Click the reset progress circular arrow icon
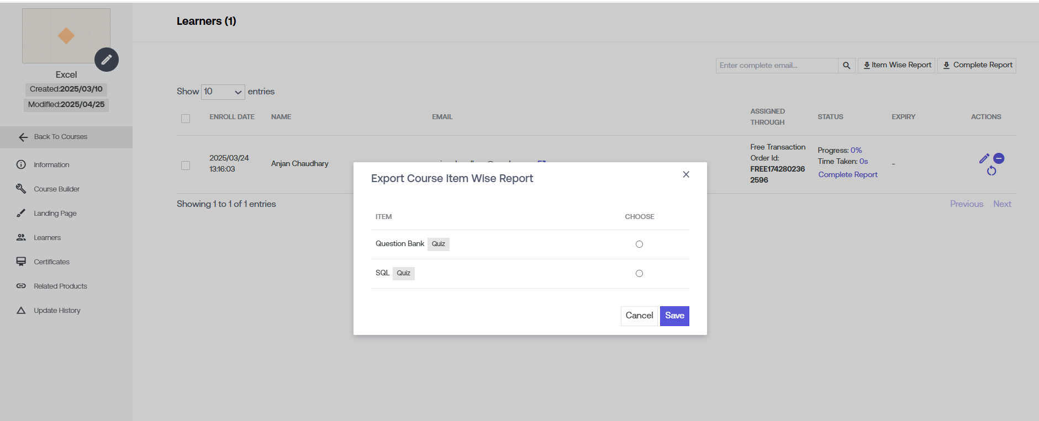 click(x=991, y=171)
